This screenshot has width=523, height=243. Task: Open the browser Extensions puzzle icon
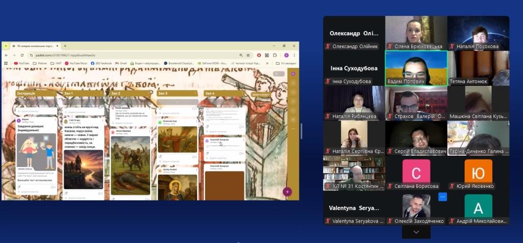[x=274, y=55]
